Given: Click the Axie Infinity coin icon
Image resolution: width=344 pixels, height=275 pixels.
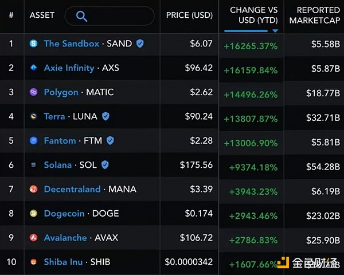Looking at the screenshot, I should [33, 68].
